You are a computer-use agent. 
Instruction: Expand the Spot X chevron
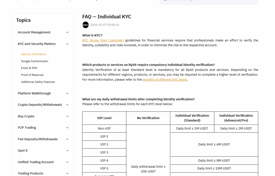[x=67, y=151]
